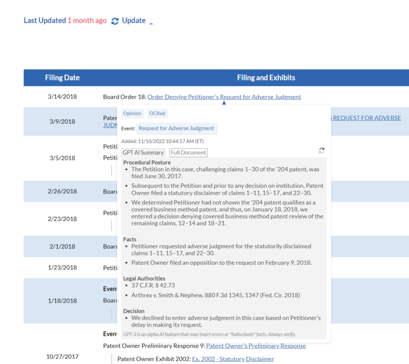Click the Arthrex v. Smith & Nephew citation

[215, 295]
